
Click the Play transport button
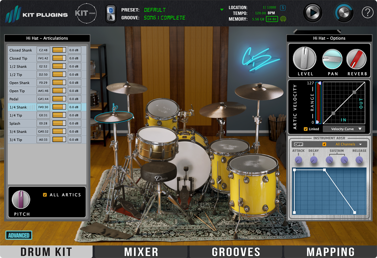(313, 13)
